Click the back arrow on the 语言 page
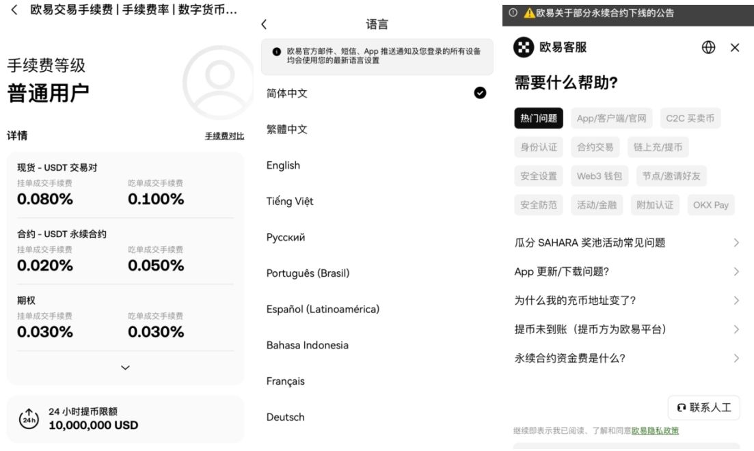 tap(264, 23)
